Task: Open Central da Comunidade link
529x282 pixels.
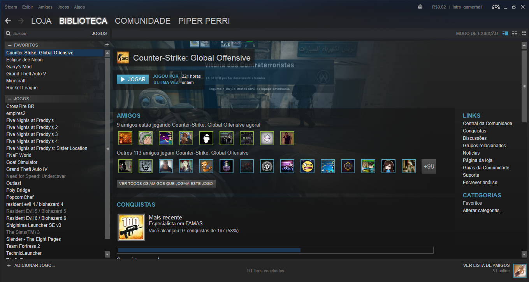Action: click(487, 124)
